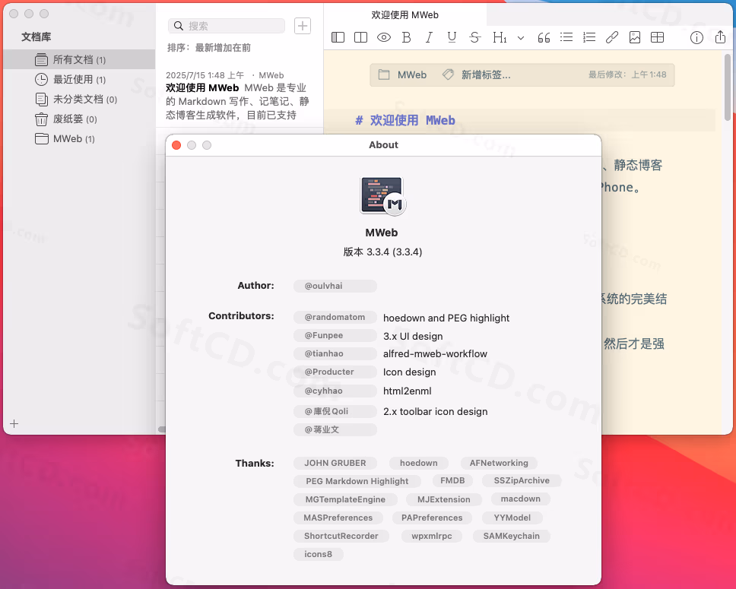This screenshot has height=589, width=736.
Task: Click the MJExtension thanks button
Action: 443,499
